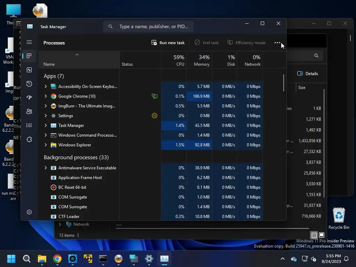Sort processes by the CPU column
The height and width of the screenshot is (267, 356).
click(174, 60)
